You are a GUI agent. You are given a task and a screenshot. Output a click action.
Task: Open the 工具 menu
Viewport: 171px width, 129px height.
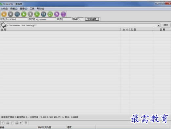[32, 9]
